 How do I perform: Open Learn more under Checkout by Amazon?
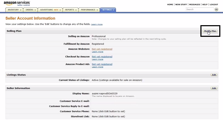click(x=98, y=59)
